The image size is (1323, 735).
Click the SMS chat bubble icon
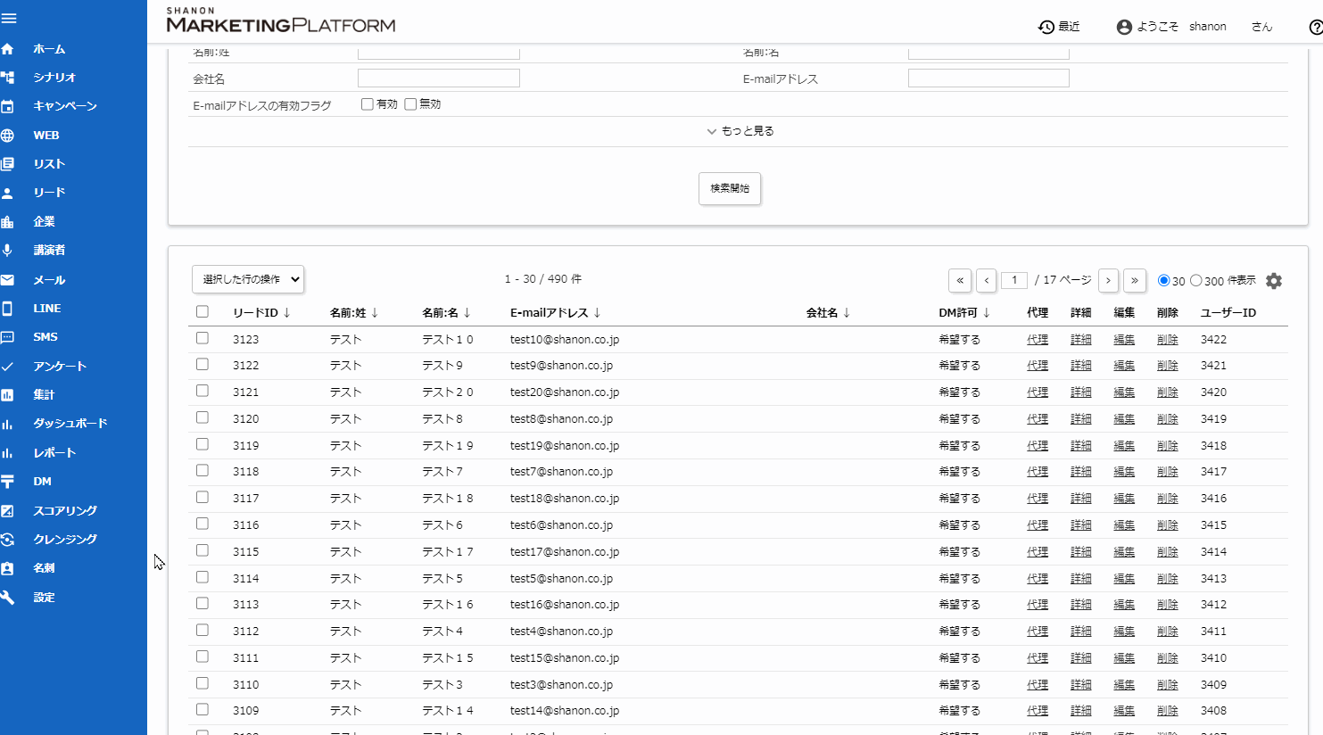coord(7,337)
